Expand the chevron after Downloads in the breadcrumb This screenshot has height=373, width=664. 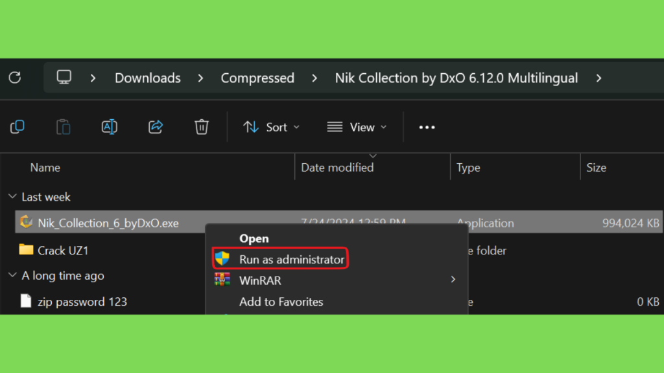point(200,78)
